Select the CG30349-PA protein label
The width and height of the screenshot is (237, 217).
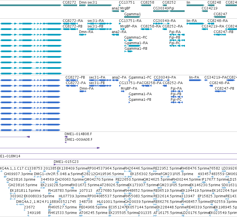click(165, 77)
